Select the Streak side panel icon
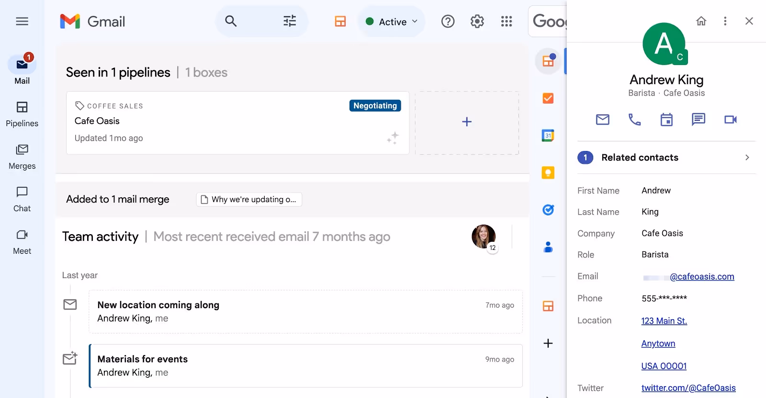This screenshot has width=766, height=398. [x=548, y=61]
